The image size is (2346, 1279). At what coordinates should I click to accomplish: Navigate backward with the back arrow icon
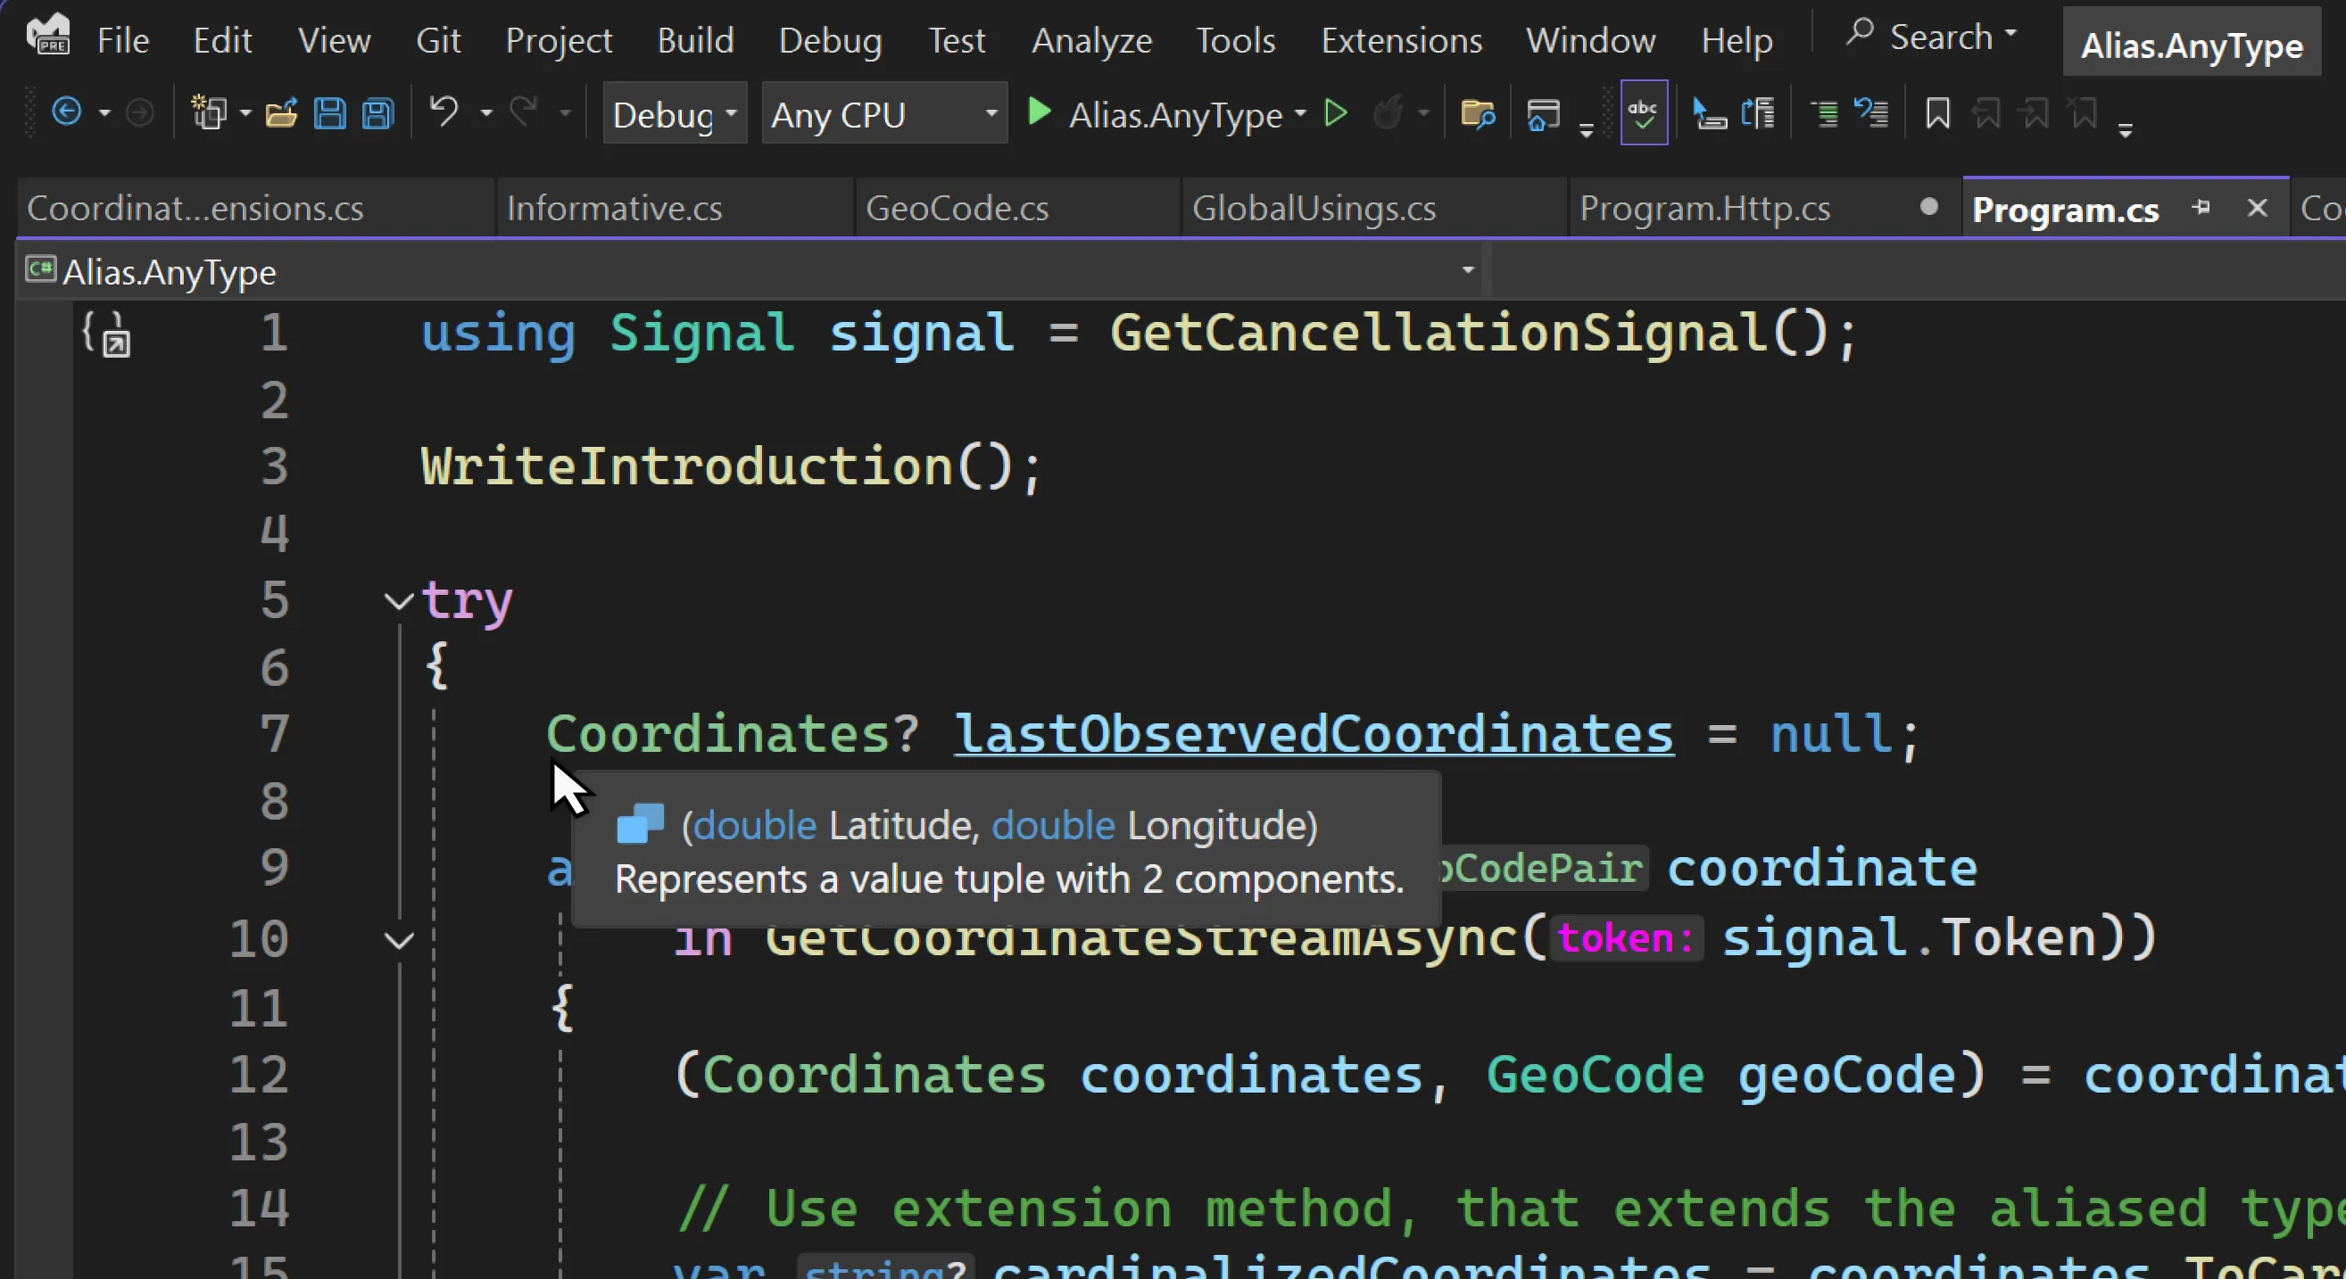click(67, 113)
